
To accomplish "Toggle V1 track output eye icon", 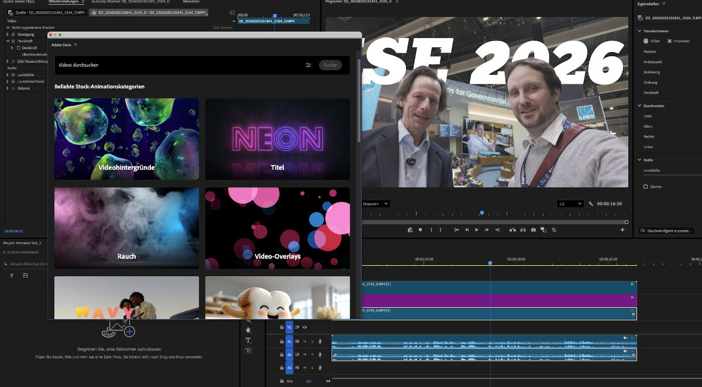I will (305, 327).
